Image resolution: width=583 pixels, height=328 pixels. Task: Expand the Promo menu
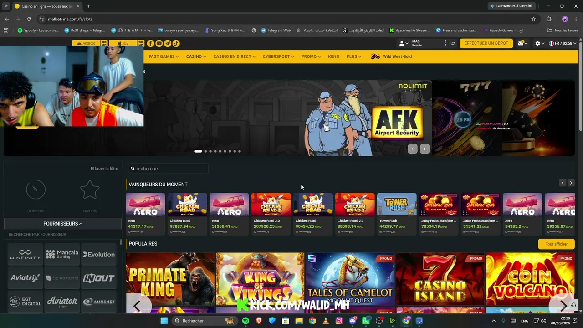pyautogui.click(x=311, y=56)
